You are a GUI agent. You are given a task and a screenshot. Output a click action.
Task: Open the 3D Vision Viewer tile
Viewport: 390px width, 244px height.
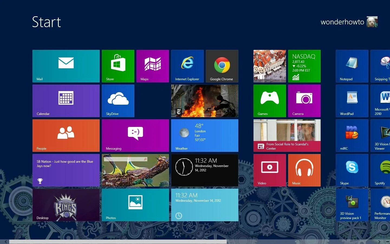(380, 136)
